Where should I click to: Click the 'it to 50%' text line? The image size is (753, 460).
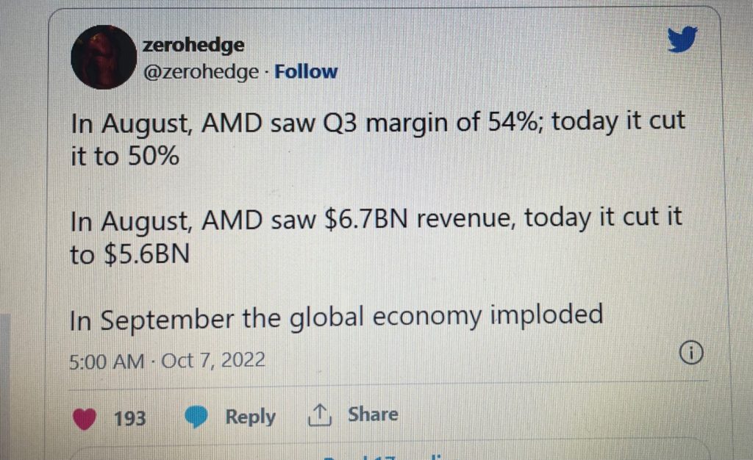[125, 156]
